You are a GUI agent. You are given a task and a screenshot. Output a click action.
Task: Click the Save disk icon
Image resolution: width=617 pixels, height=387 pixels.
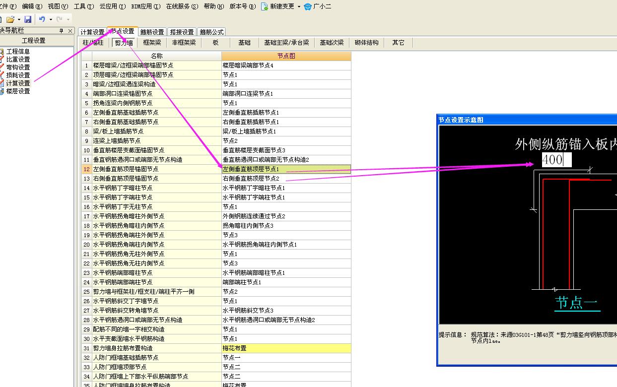28,19
